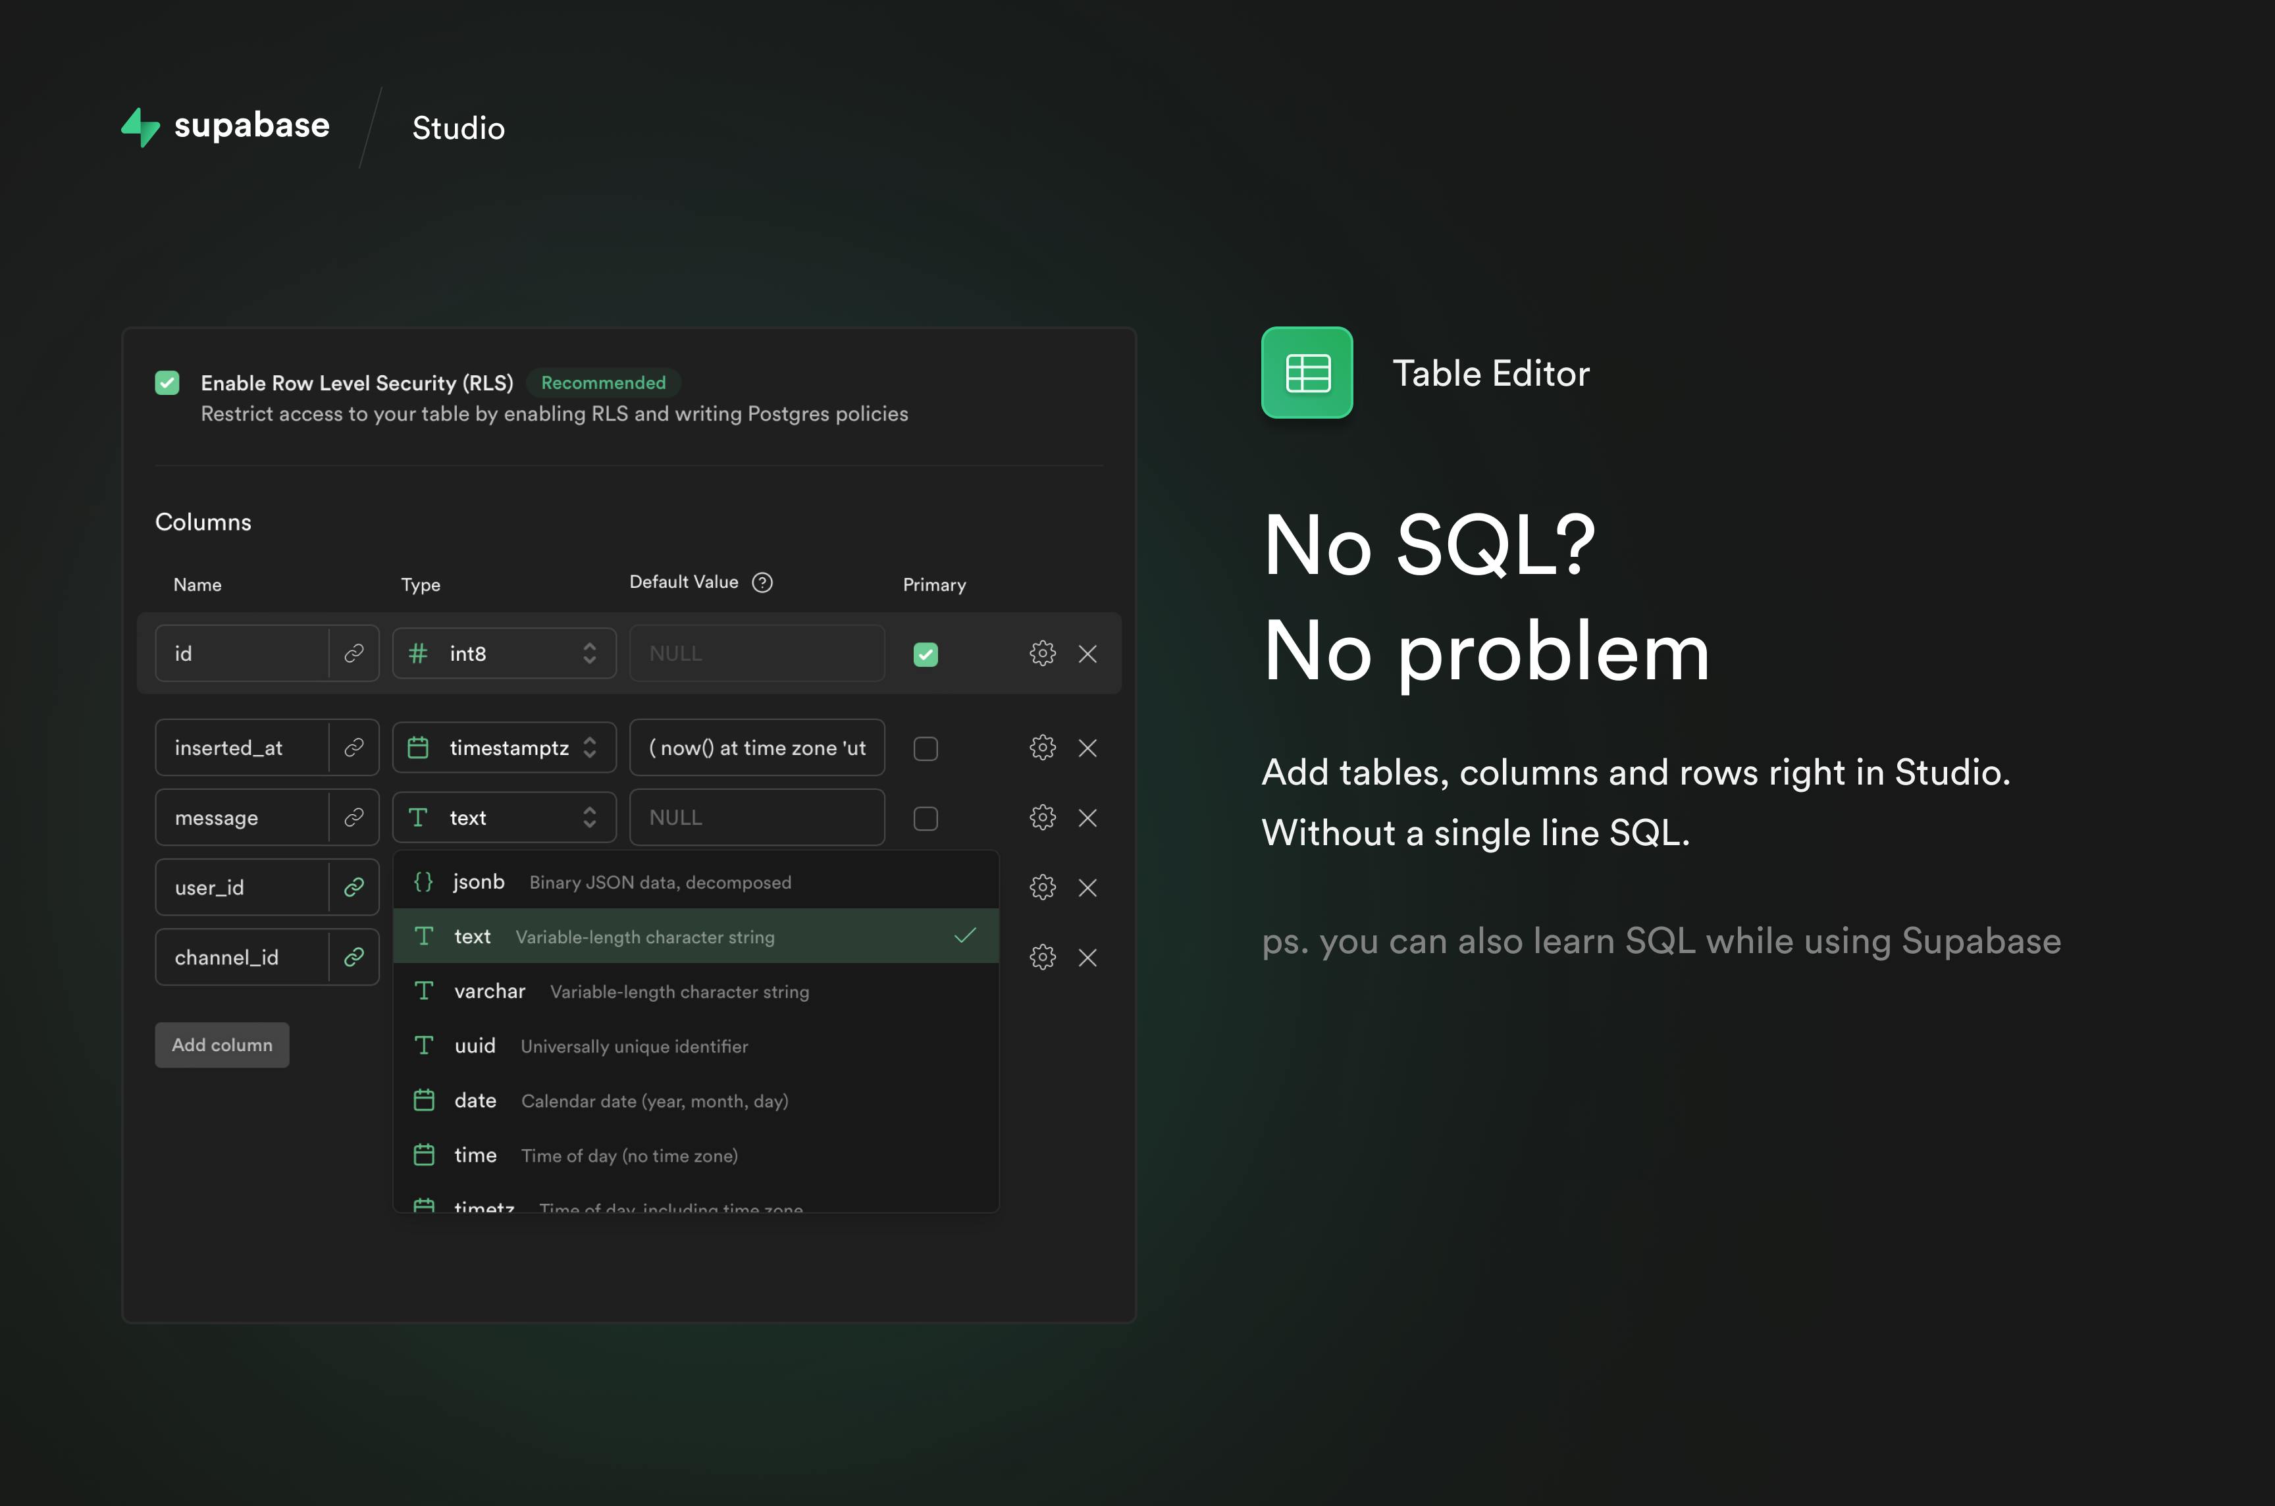Open the timestamptz type dropdown

(504, 747)
